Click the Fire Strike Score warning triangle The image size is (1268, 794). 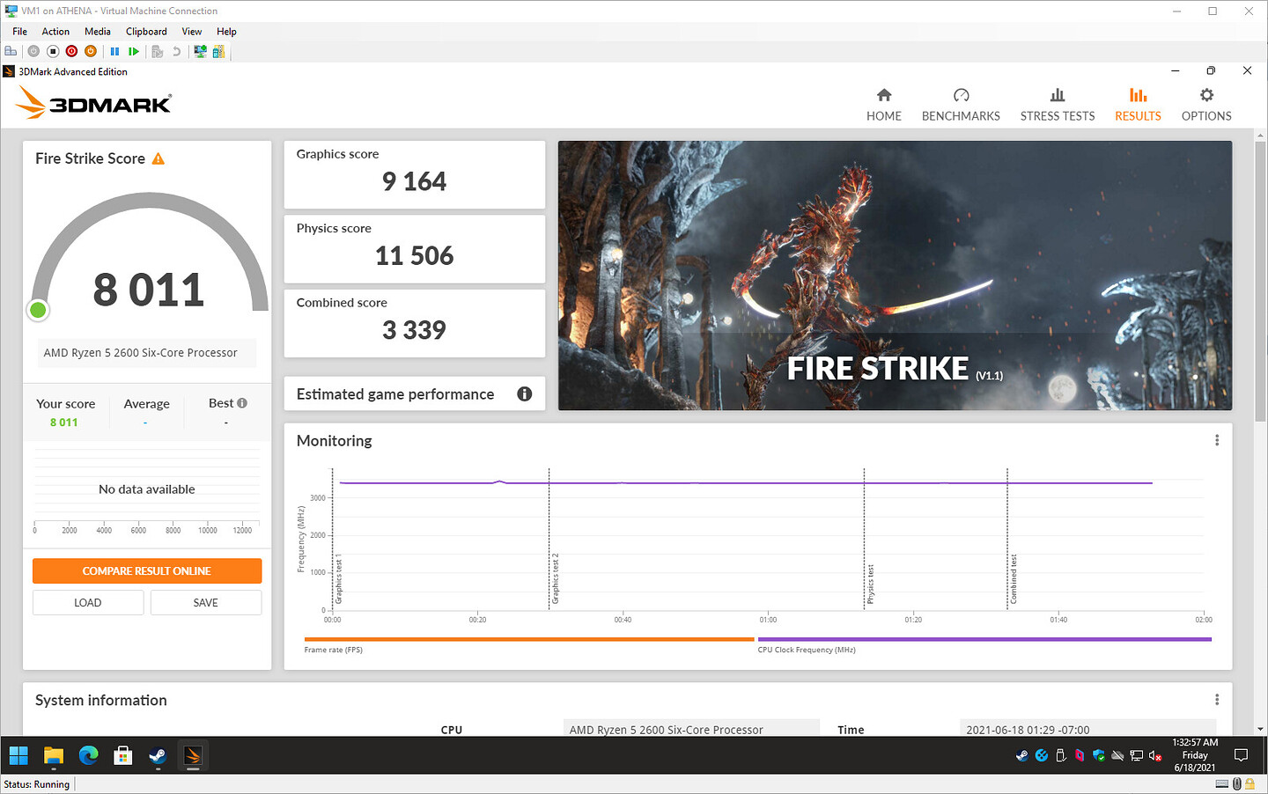point(158,158)
